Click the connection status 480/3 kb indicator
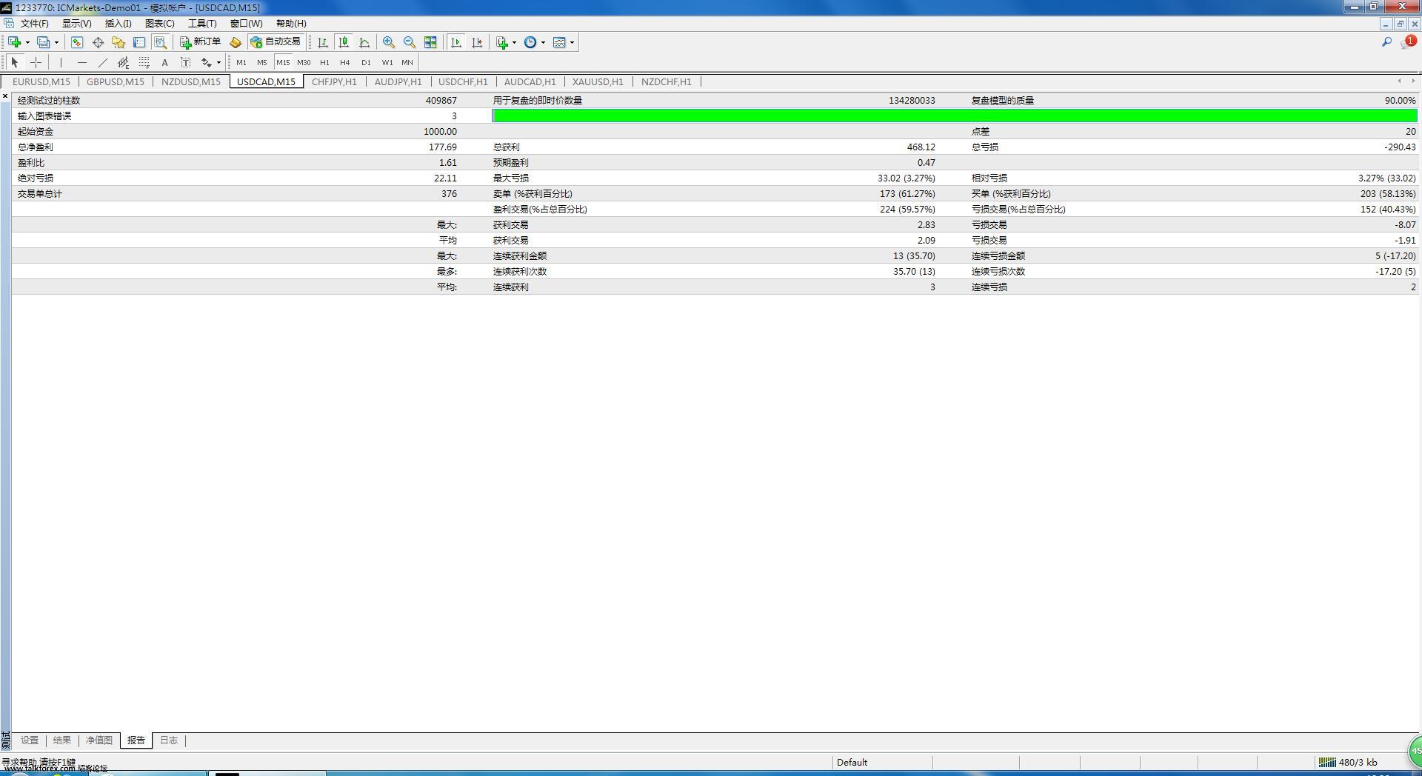Image resolution: width=1422 pixels, height=776 pixels. point(1348,762)
